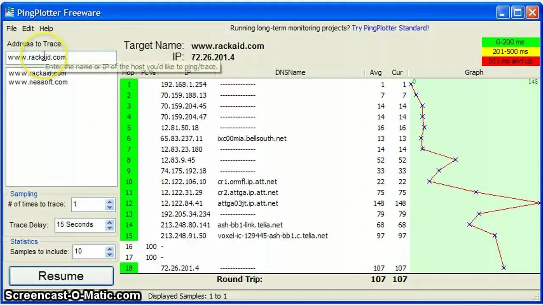Viewport: 543px width, 305px height.
Task: Click DNS name ash-bb1-link.telia.net
Action: coord(250,225)
